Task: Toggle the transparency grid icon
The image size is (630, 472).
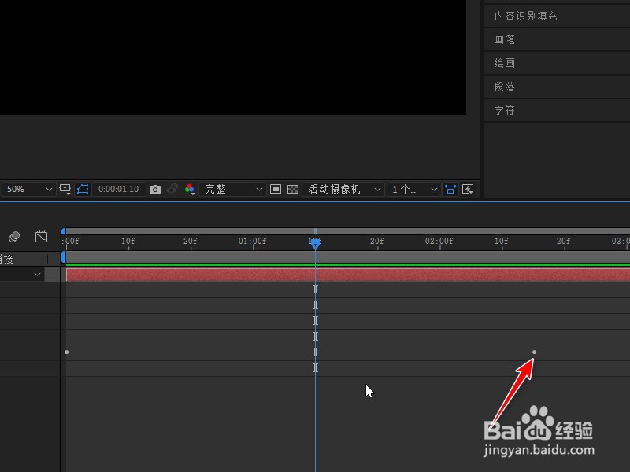Action: click(x=293, y=189)
